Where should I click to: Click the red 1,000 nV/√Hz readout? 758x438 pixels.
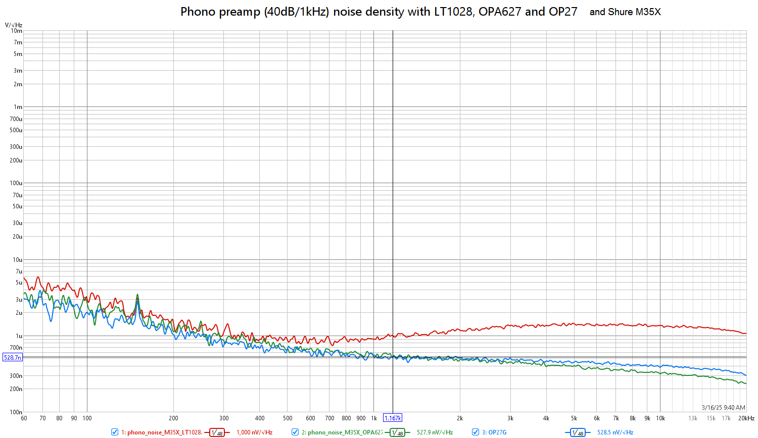point(254,432)
